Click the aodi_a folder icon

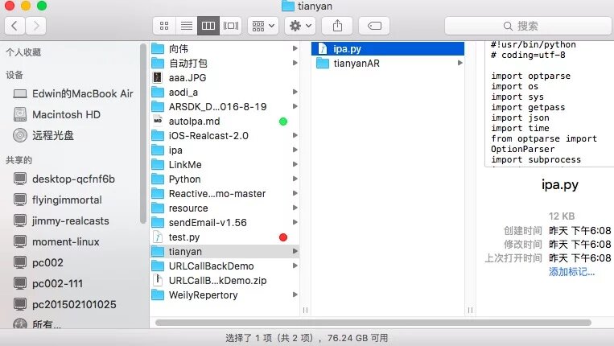pyautogui.click(x=158, y=92)
